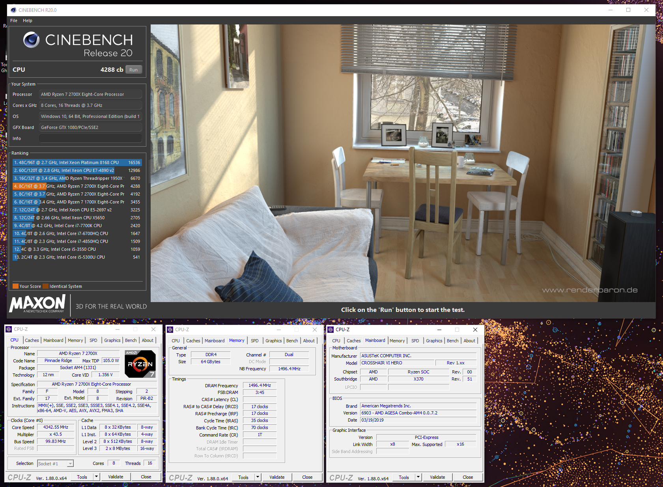Select highlighted Ryzen 7 2700X 4288 score row
This screenshot has width=663, height=487.
tap(77, 186)
